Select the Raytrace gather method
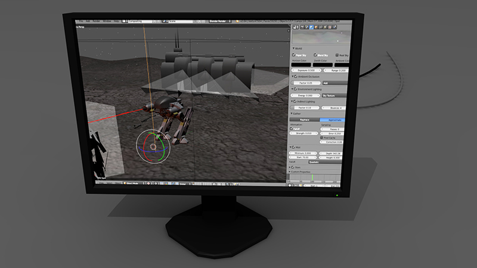The image size is (477, 268). click(304, 120)
